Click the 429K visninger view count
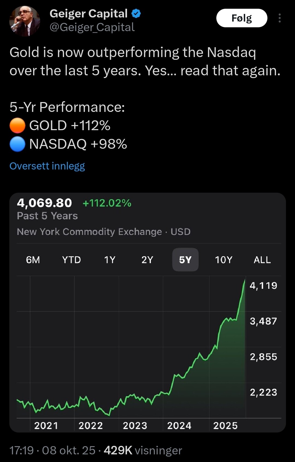Image resolution: width=295 pixels, height=462 pixels. coord(143,450)
